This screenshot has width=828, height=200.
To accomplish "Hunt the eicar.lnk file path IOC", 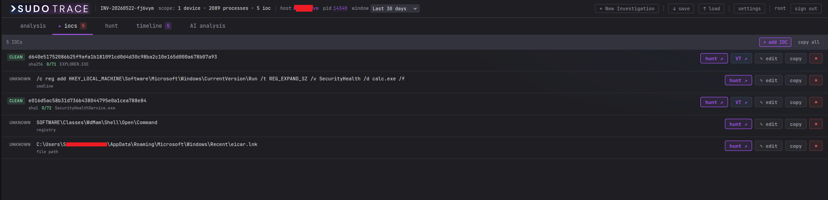I will pos(738,146).
